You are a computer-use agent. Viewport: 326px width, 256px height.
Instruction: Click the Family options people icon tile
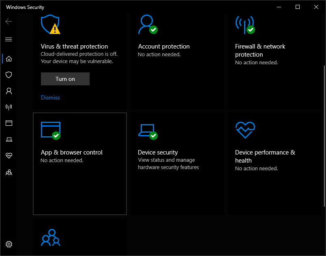coord(51,238)
